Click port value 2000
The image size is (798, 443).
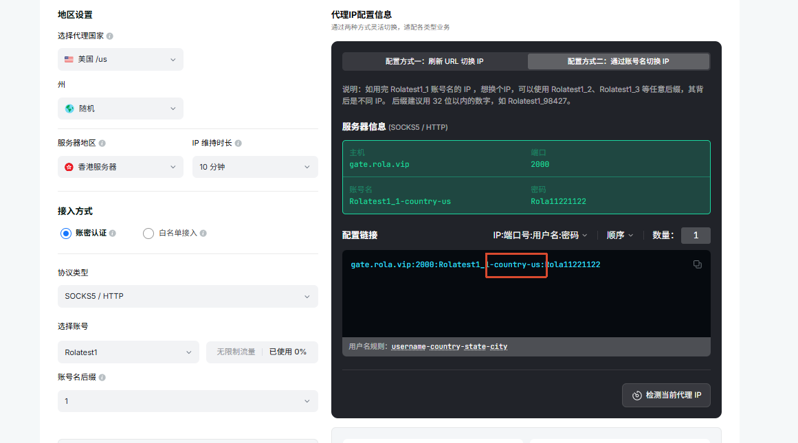(x=540, y=164)
